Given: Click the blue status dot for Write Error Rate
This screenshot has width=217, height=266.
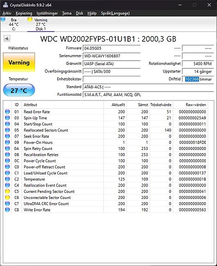Looking at the screenshot, I should click(7, 210).
